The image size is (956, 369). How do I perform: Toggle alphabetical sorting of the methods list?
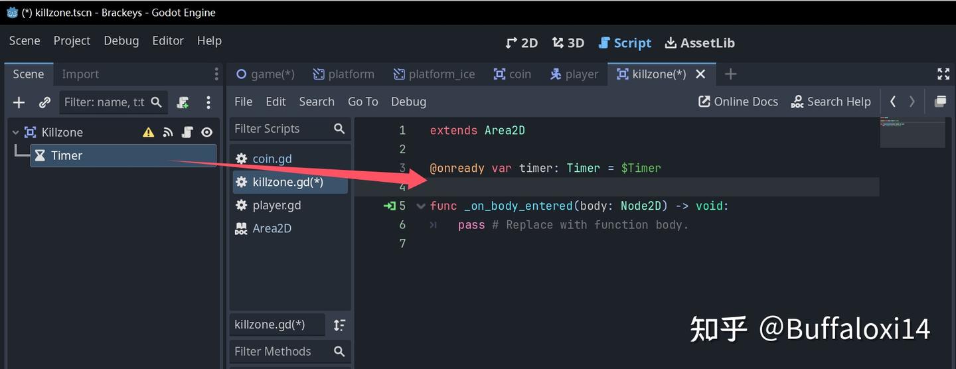pyautogui.click(x=339, y=325)
